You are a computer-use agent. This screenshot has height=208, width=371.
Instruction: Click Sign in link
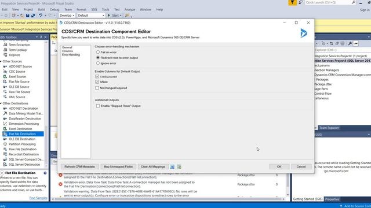click(365, 10)
